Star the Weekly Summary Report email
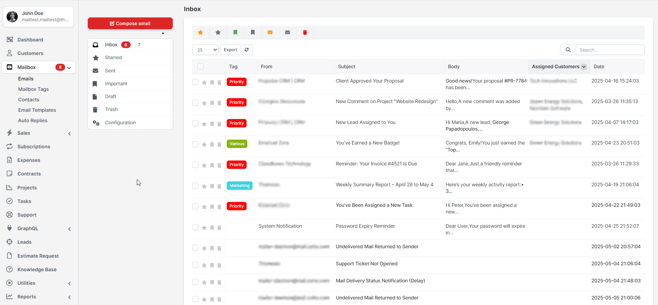658x305 pixels. click(x=204, y=186)
